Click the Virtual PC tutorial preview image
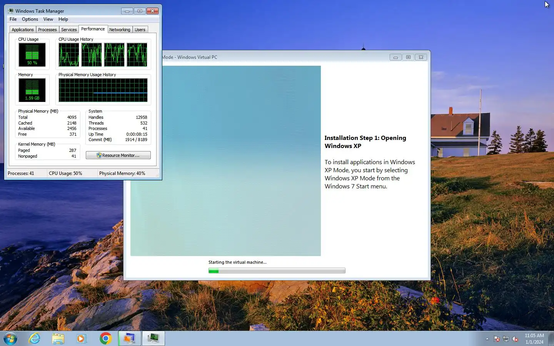The height and width of the screenshot is (346, 554). coord(241,161)
